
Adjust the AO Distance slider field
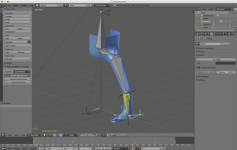click(226, 72)
